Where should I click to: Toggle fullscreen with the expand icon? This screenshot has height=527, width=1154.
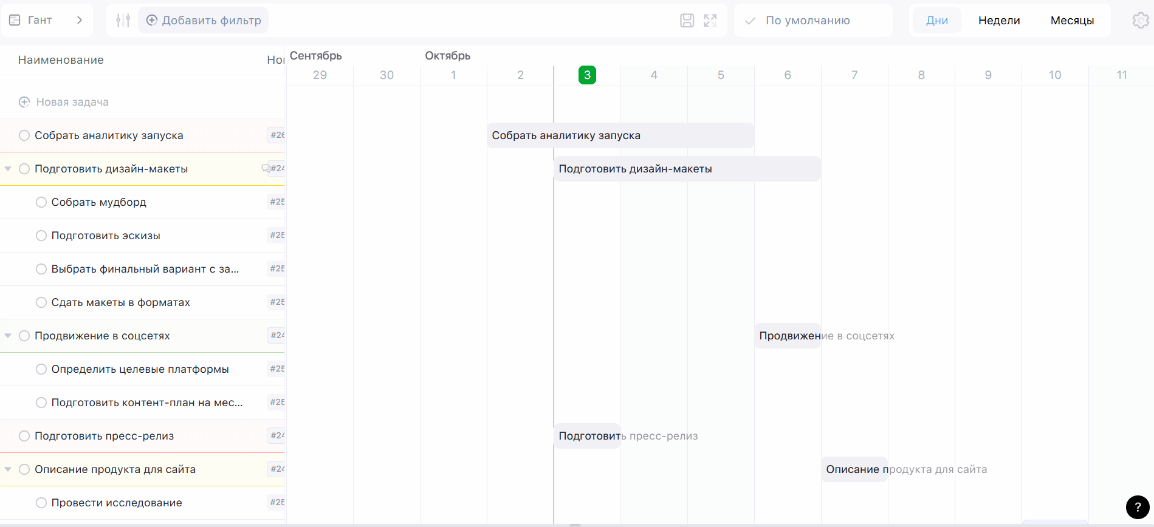coord(710,21)
